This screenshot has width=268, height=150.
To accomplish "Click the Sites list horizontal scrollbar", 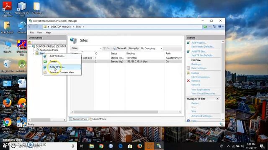I will [116, 112].
